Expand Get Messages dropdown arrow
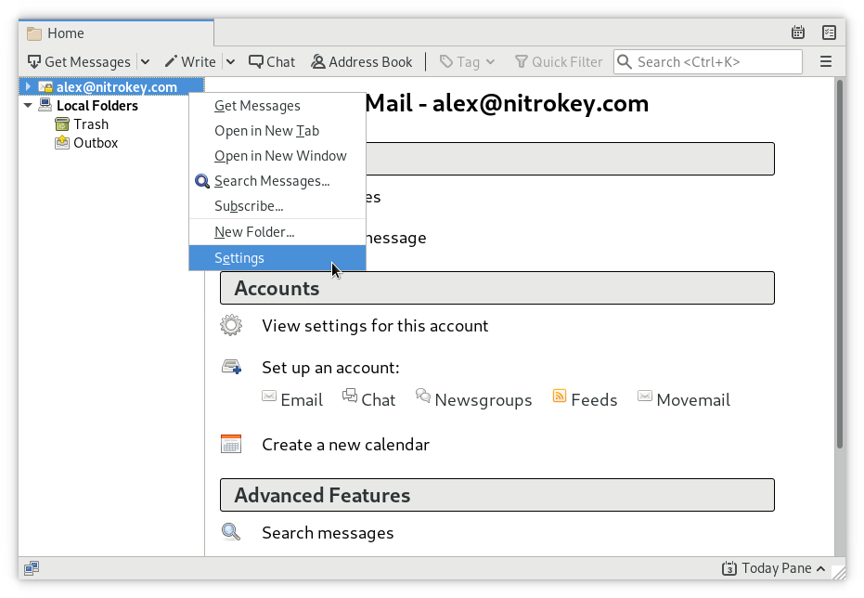Image resolution: width=864 pixels, height=598 pixels. pyautogui.click(x=145, y=61)
